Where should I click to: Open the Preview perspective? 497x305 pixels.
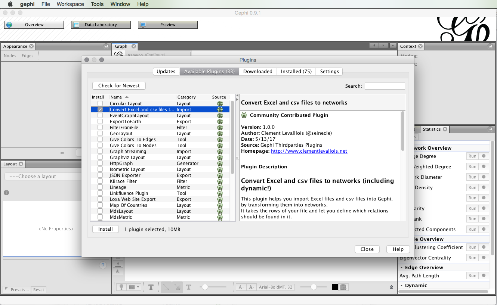(168, 25)
